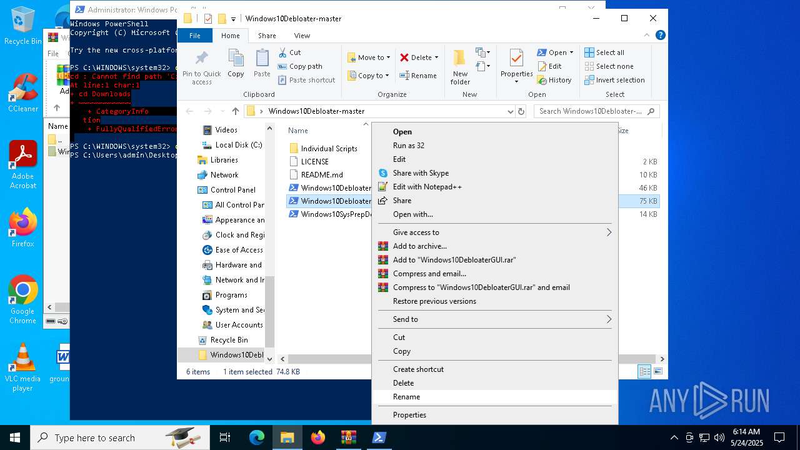Open VLC media player desktop shortcut
The image size is (800, 450).
pyautogui.click(x=23, y=367)
